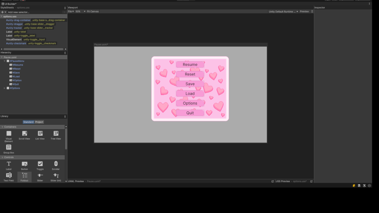Select the Text Field control icon
Image resolution: width=379 pixels, height=213 pixels.
coord(9,175)
